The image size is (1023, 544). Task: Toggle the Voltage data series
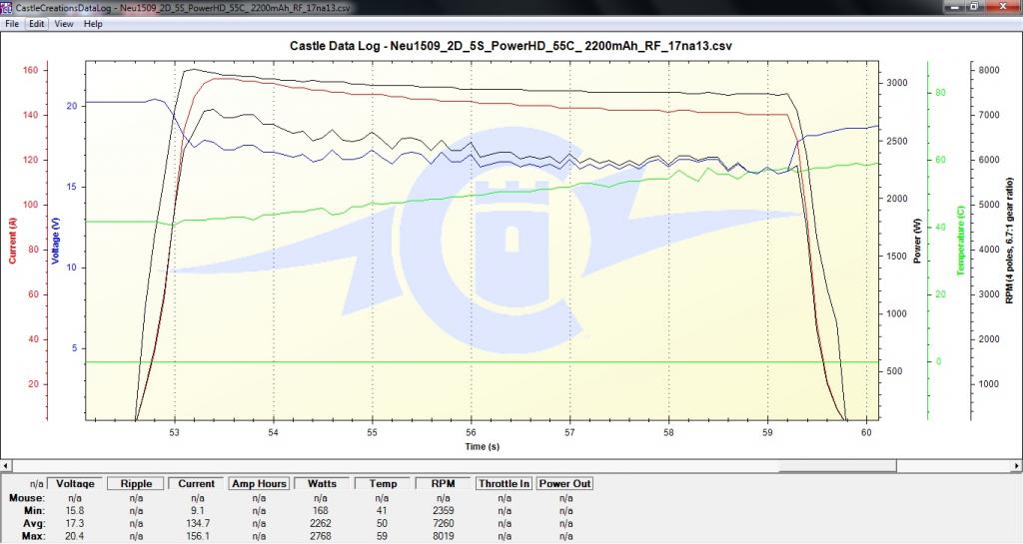coord(75,484)
